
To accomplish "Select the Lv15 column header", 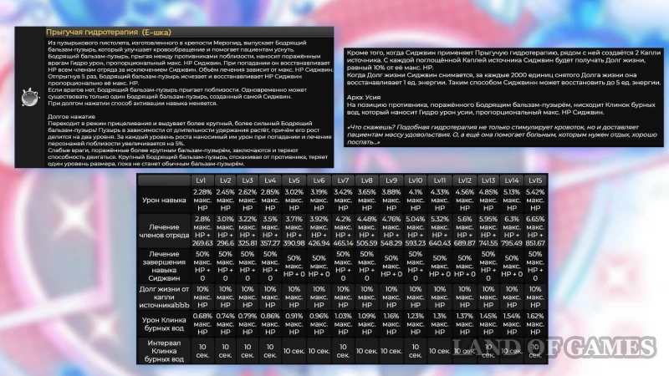I will click(536, 180).
